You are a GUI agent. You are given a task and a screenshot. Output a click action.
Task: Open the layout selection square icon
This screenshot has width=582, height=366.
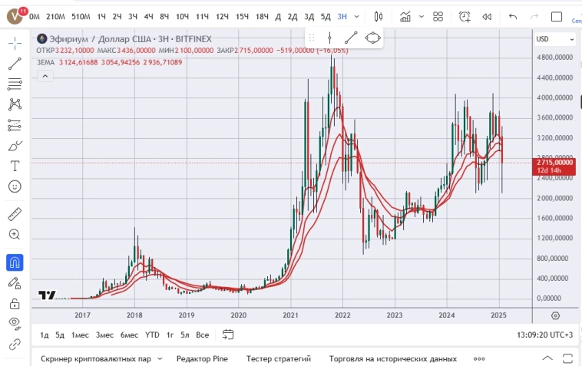(x=557, y=17)
